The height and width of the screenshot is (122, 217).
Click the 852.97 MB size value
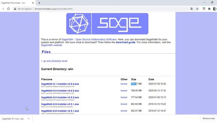point(136,111)
